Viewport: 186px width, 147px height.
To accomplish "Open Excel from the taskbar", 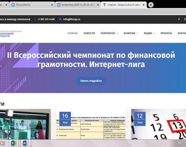I will 14,143.
